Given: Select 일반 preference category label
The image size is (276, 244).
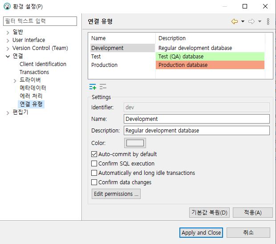Looking at the screenshot, I should (x=18, y=32).
